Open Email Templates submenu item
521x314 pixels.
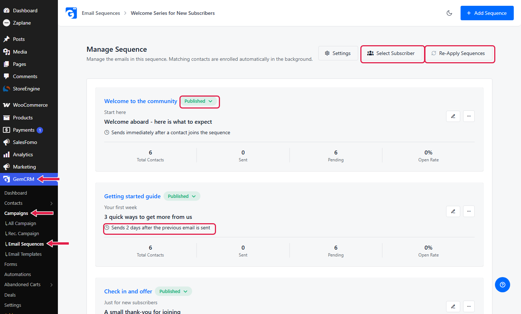[x=25, y=254]
